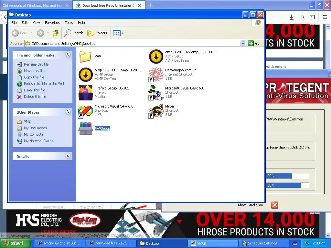Click Rename this file
Image resolution: width=331 pixels, height=248 pixels.
[x=36, y=64]
